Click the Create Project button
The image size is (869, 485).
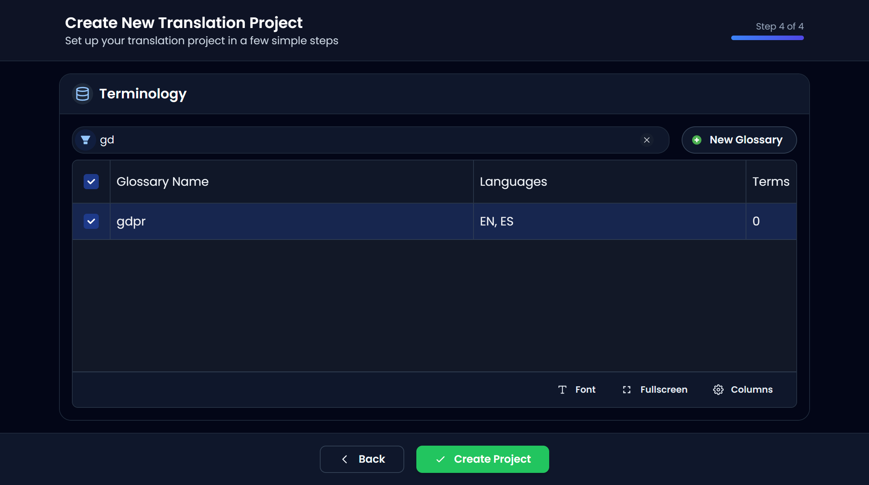click(x=482, y=459)
